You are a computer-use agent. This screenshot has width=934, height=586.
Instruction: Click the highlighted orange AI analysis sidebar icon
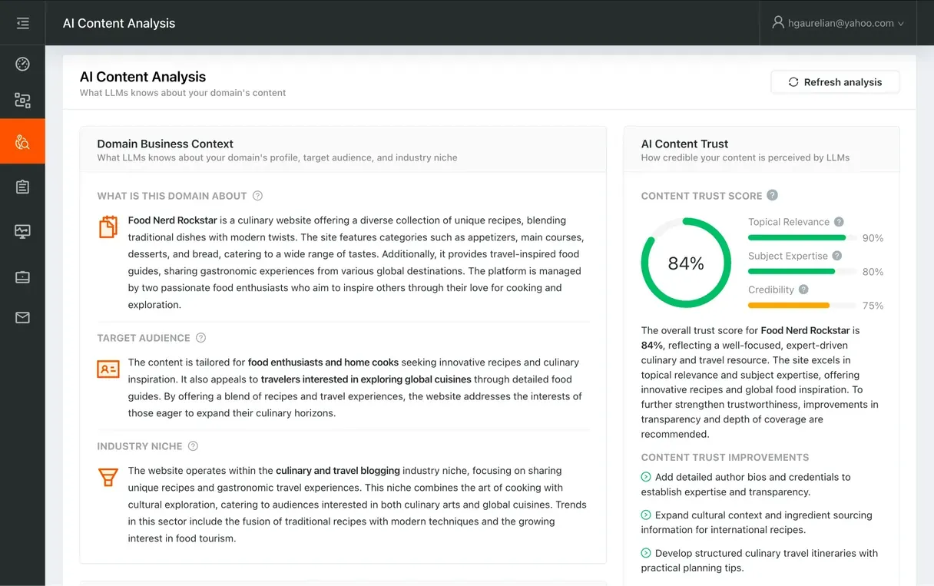coord(22,141)
